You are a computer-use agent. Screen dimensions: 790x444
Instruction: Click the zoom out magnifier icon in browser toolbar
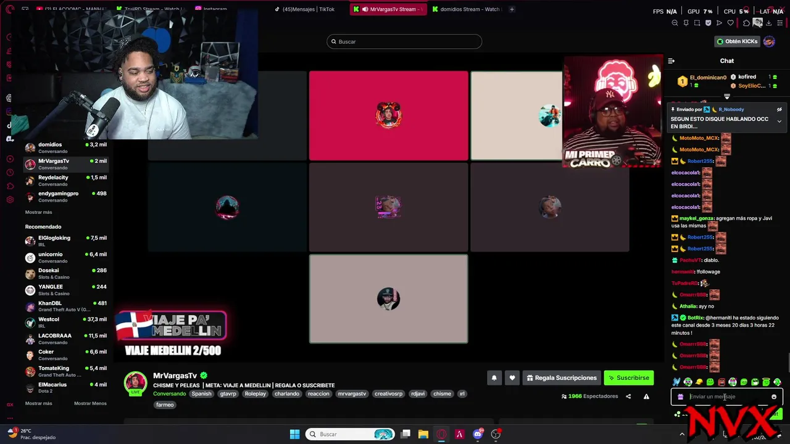(x=675, y=23)
